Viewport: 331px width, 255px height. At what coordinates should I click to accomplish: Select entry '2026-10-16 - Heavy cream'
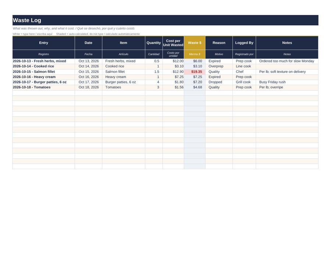click(x=43, y=77)
